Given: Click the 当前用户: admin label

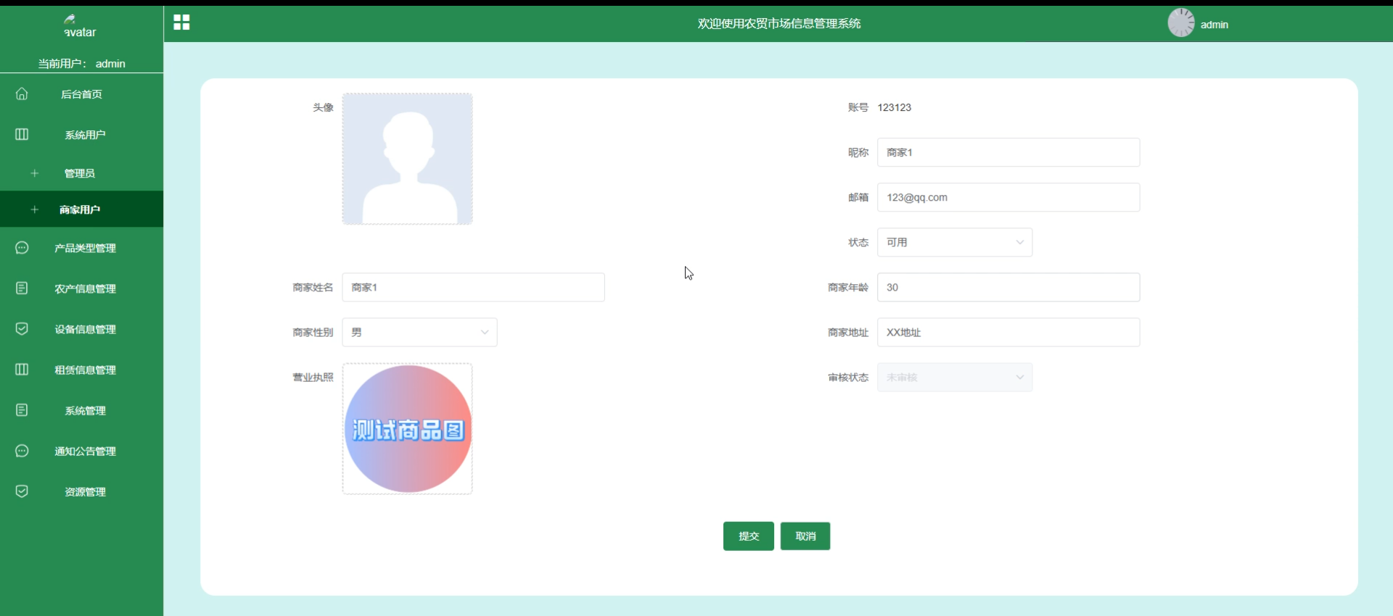Looking at the screenshot, I should (x=81, y=64).
